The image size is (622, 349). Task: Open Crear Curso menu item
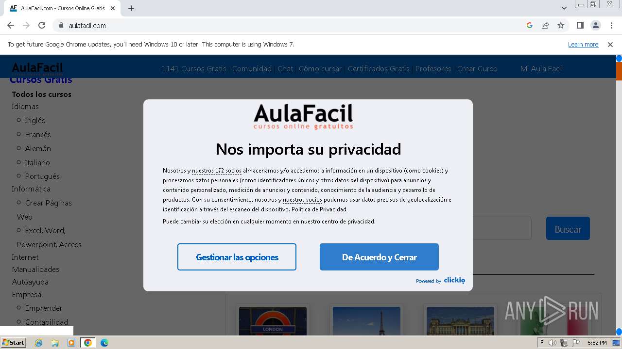point(477,68)
